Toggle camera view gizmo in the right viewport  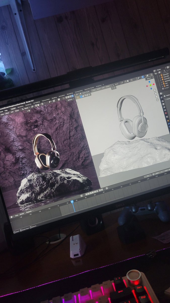click(x=156, y=97)
